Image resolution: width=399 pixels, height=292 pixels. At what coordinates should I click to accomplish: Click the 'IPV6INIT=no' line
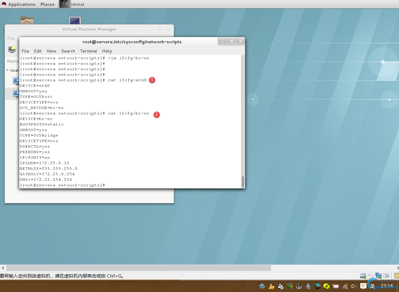pyautogui.click(x=35, y=158)
